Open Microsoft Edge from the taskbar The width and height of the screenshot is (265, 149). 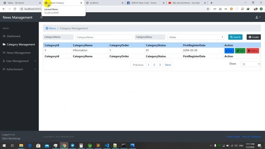point(30,145)
